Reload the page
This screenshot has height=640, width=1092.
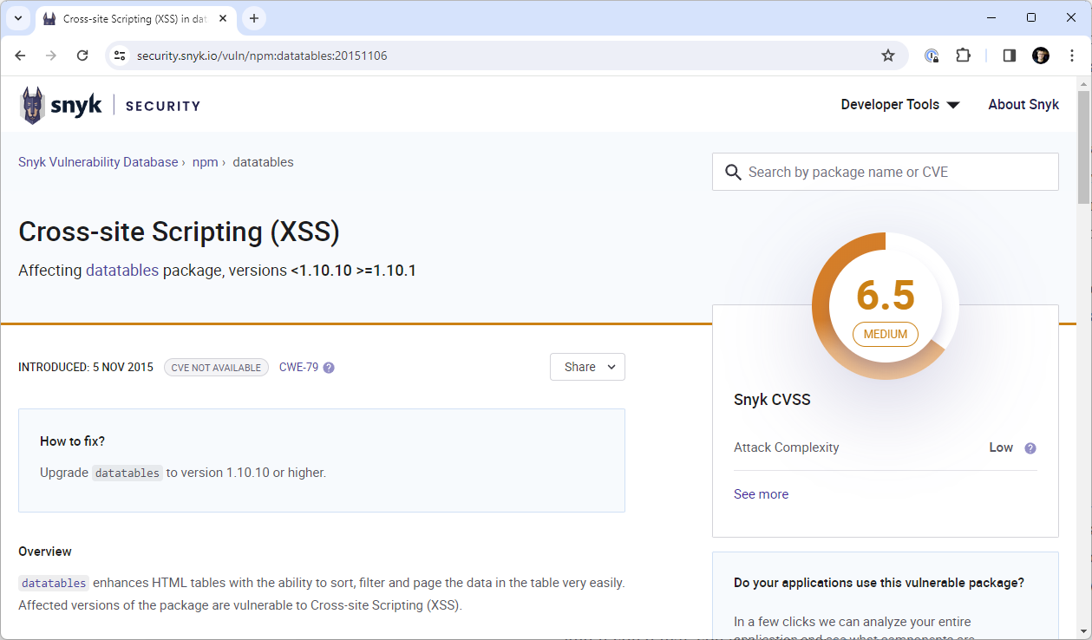pos(82,56)
